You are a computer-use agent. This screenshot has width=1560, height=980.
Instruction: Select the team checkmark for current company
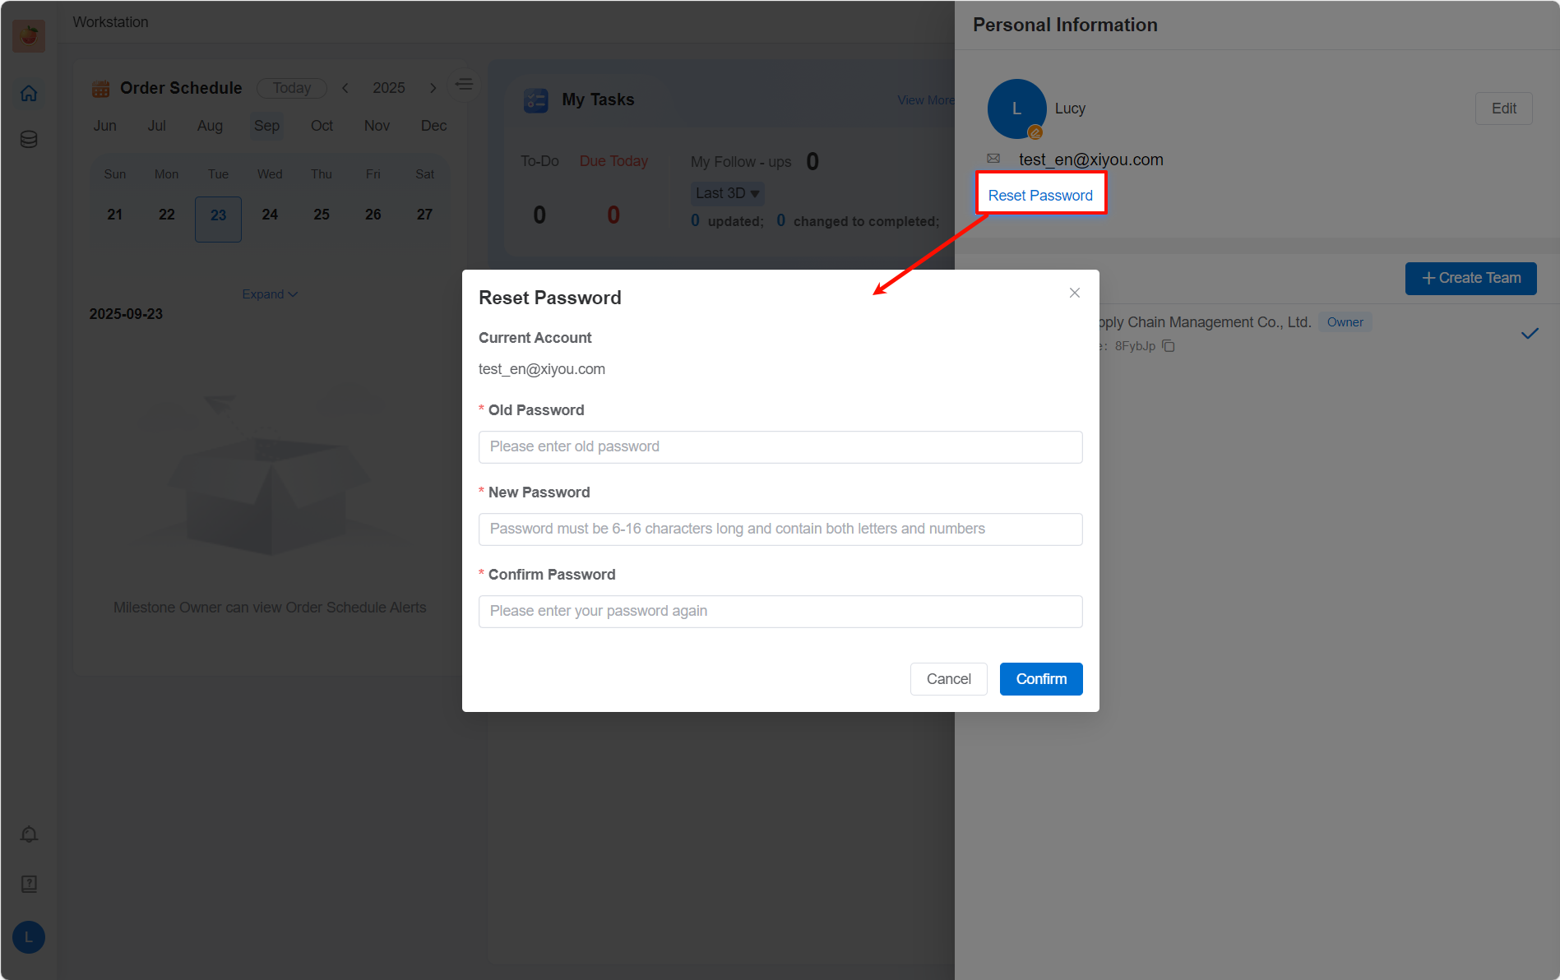(1529, 334)
